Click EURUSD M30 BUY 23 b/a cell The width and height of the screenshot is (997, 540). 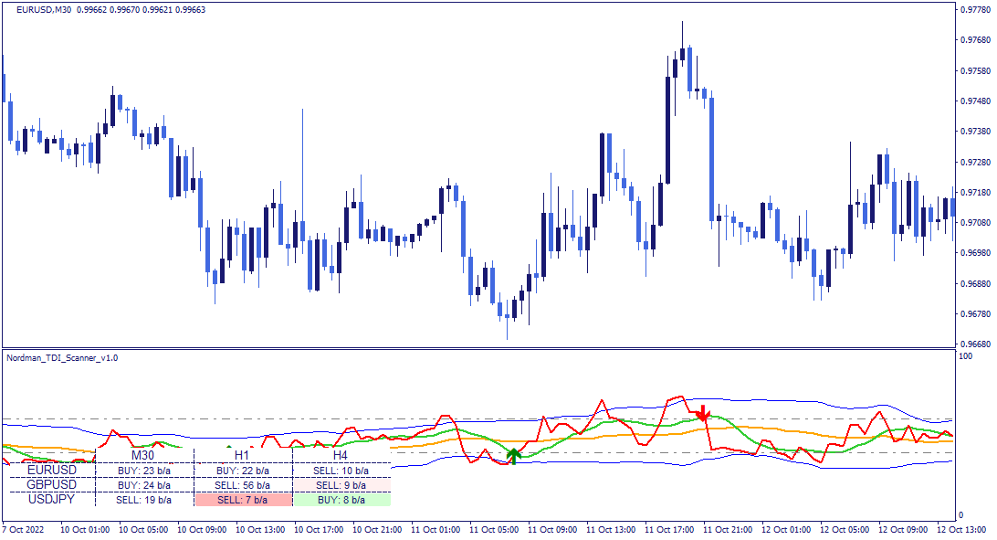(x=144, y=471)
